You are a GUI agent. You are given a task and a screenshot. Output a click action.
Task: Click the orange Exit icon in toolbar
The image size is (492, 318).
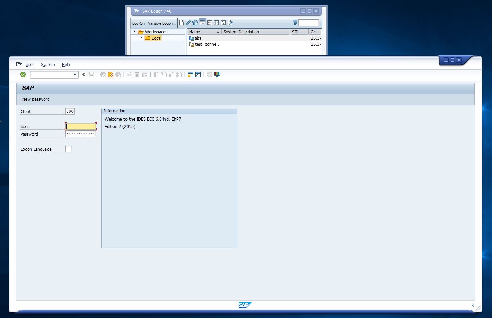tap(110, 74)
